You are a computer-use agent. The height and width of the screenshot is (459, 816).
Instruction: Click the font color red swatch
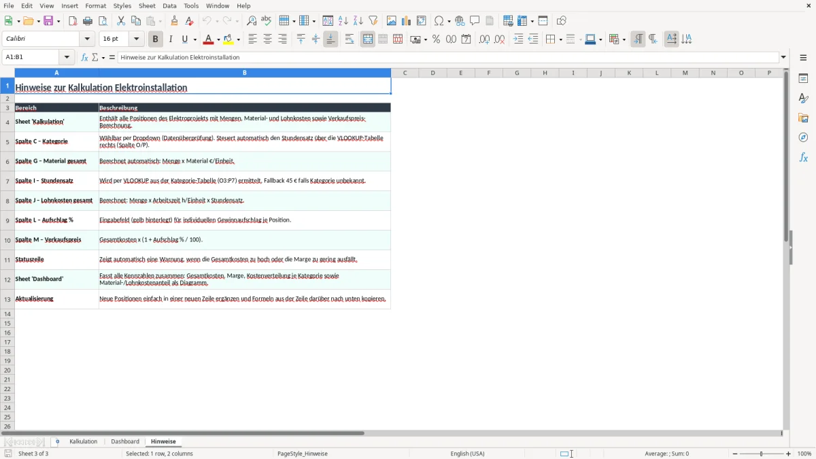tap(209, 39)
